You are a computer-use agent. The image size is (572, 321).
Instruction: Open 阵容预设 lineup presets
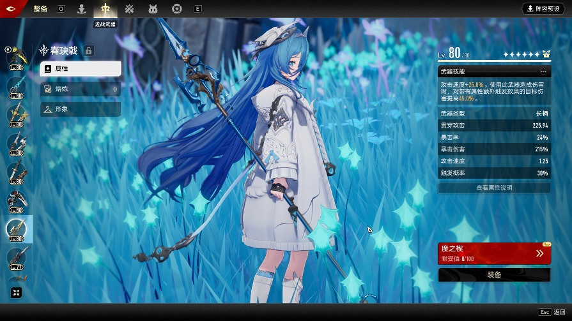[x=543, y=9]
